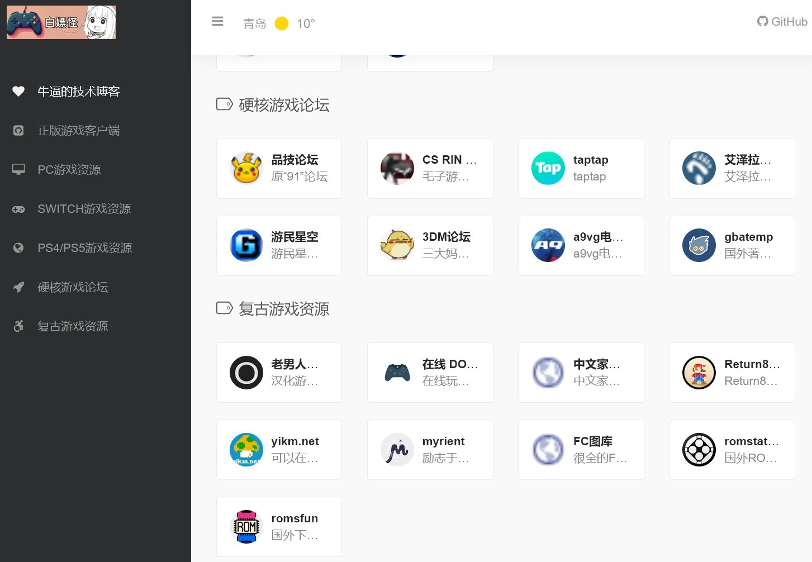Open the FC图库 card title
The image size is (812, 562).
coord(593,441)
